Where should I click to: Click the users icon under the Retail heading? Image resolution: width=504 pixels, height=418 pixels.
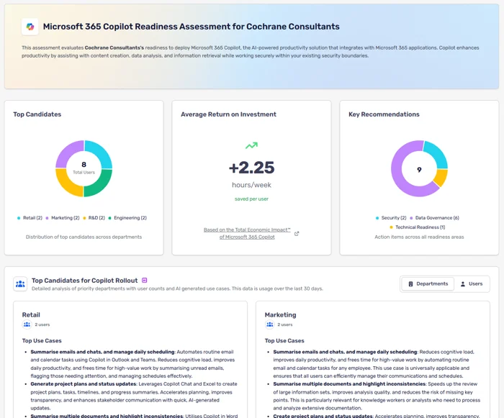(27, 325)
